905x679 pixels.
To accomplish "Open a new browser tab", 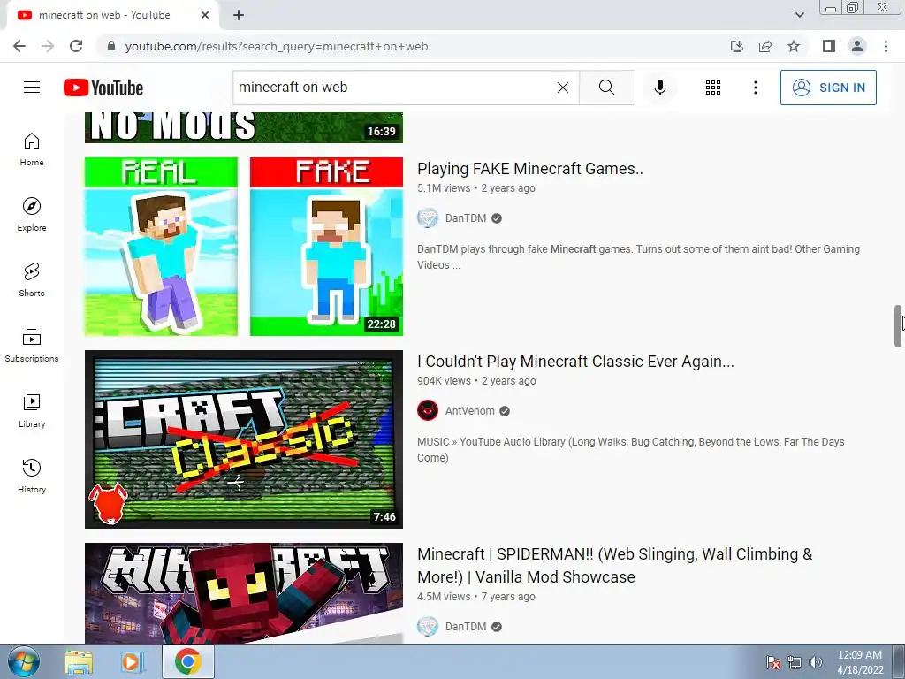I will (x=239, y=15).
